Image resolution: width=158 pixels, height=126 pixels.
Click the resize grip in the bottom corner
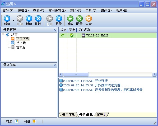(155, 123)
